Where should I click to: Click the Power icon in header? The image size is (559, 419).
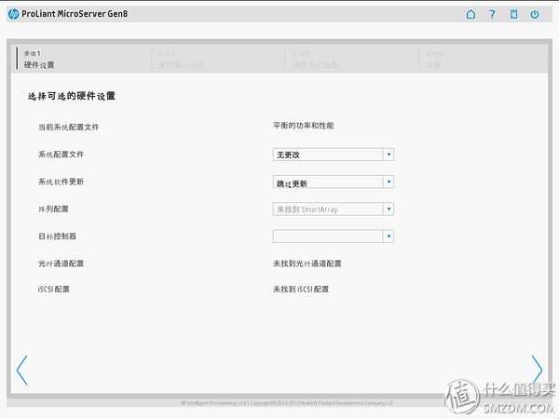[x=535, y=14]
